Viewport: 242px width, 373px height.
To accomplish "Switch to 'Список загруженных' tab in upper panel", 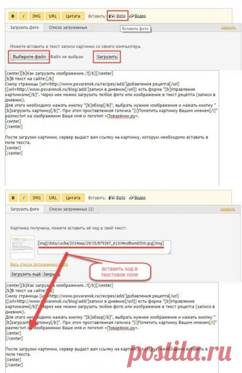I will [68, 27].
